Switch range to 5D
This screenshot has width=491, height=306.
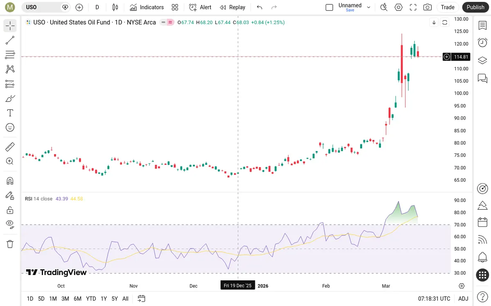(41, 299)
